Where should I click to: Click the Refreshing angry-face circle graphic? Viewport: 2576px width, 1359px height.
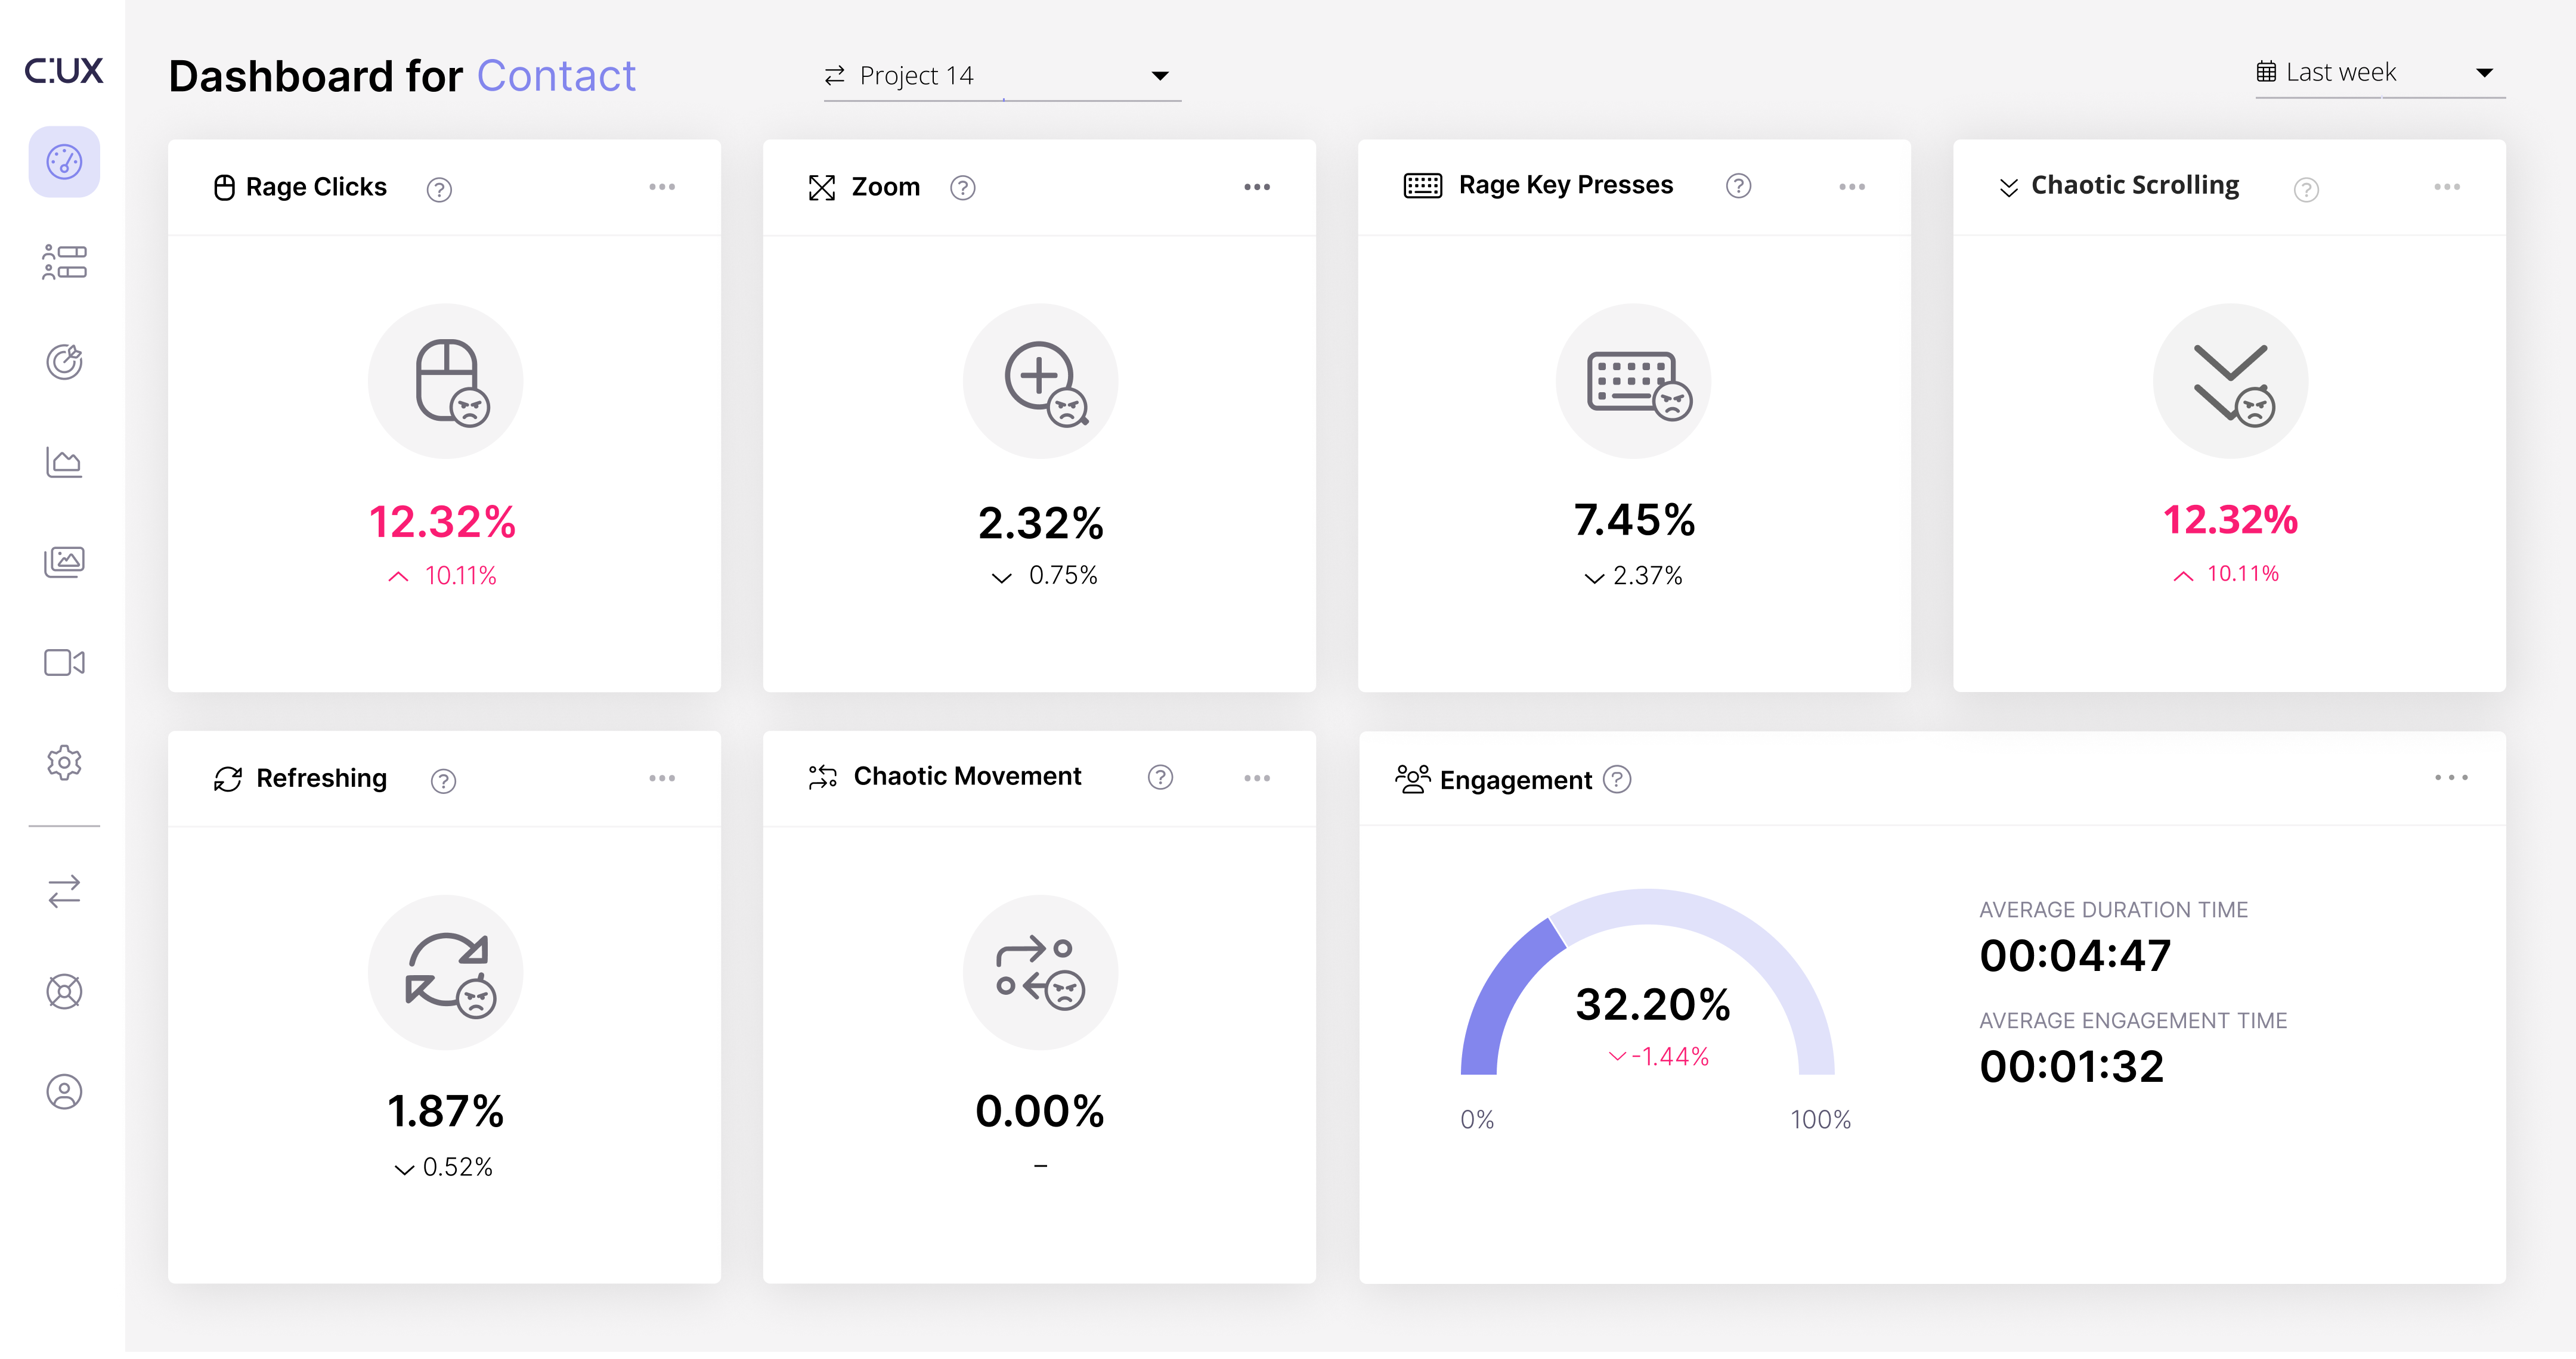[x=446, y=972]
